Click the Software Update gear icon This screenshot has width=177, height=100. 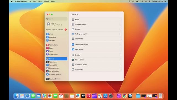[x=73, y=24]
